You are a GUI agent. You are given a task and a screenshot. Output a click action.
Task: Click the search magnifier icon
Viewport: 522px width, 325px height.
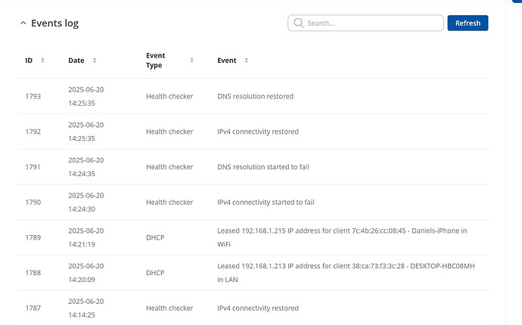(x=299, y=23)
